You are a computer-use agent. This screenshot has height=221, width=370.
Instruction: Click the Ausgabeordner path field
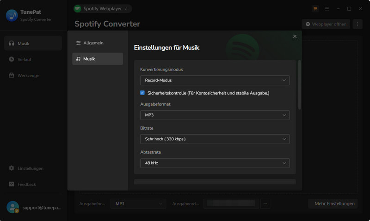231,204
